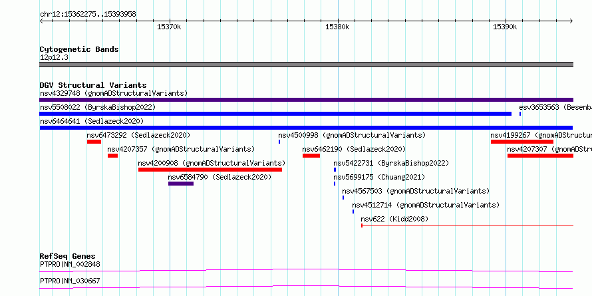Open nsv622 (Kidd2008) label

pyautogui.click(x=394, y=219)
